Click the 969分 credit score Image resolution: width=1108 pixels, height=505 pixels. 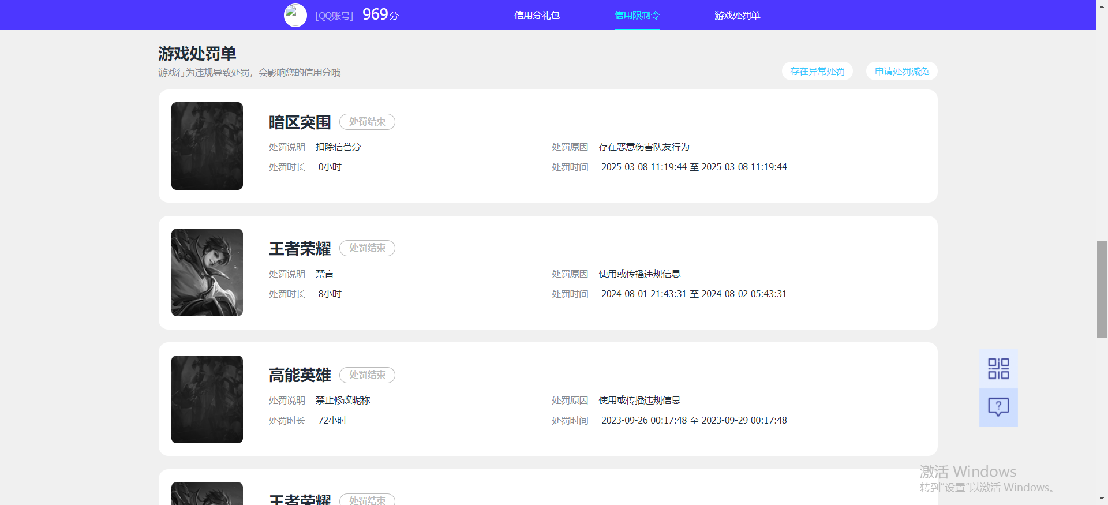pyautogui.click(x=380, y=14)
